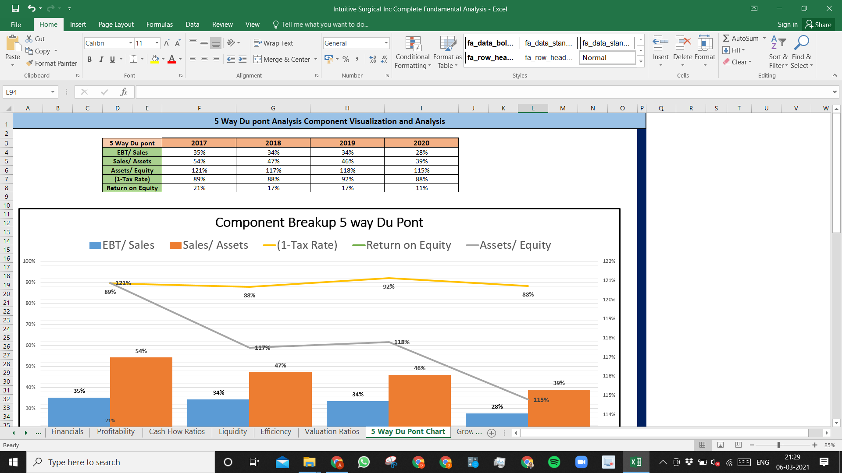Image resolution: width=842 pixels, height=473 pixels.
Task: Expand the Clear dropdown
Action: tap(750, 62)
